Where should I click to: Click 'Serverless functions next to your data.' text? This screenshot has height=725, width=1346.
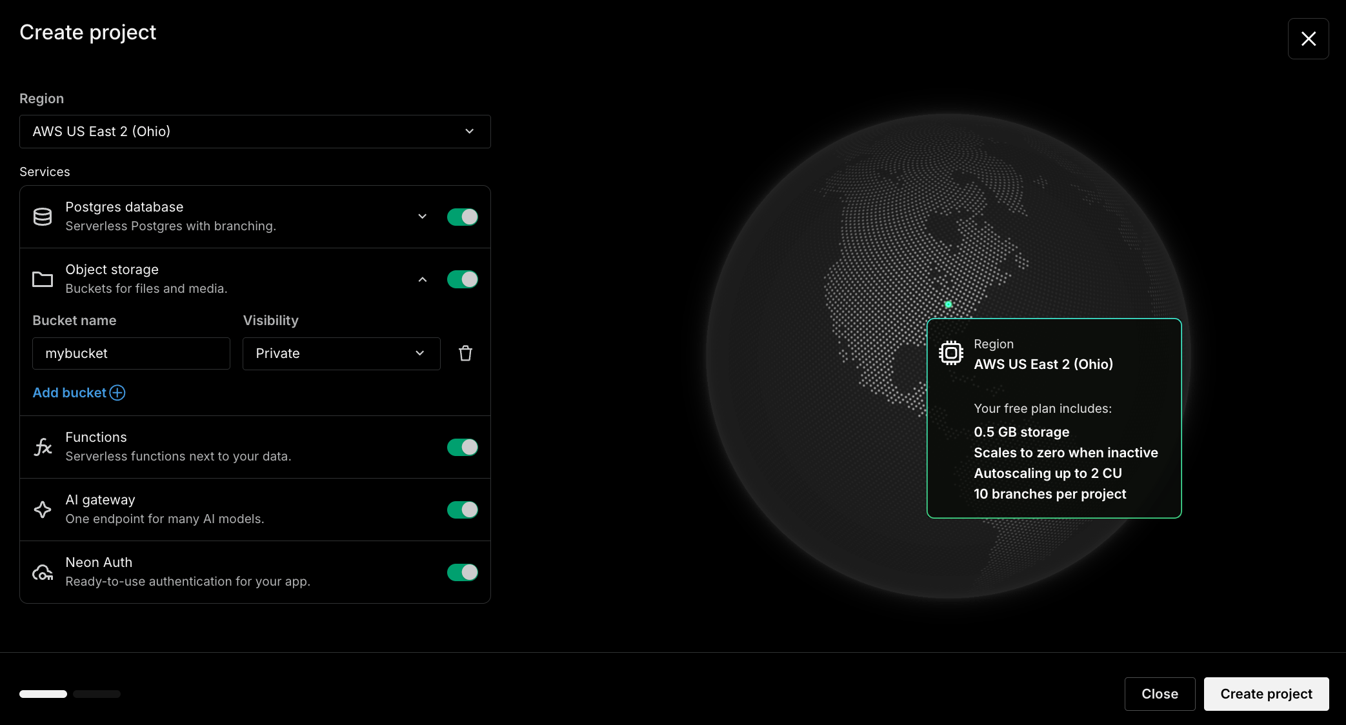coord(178,456)
